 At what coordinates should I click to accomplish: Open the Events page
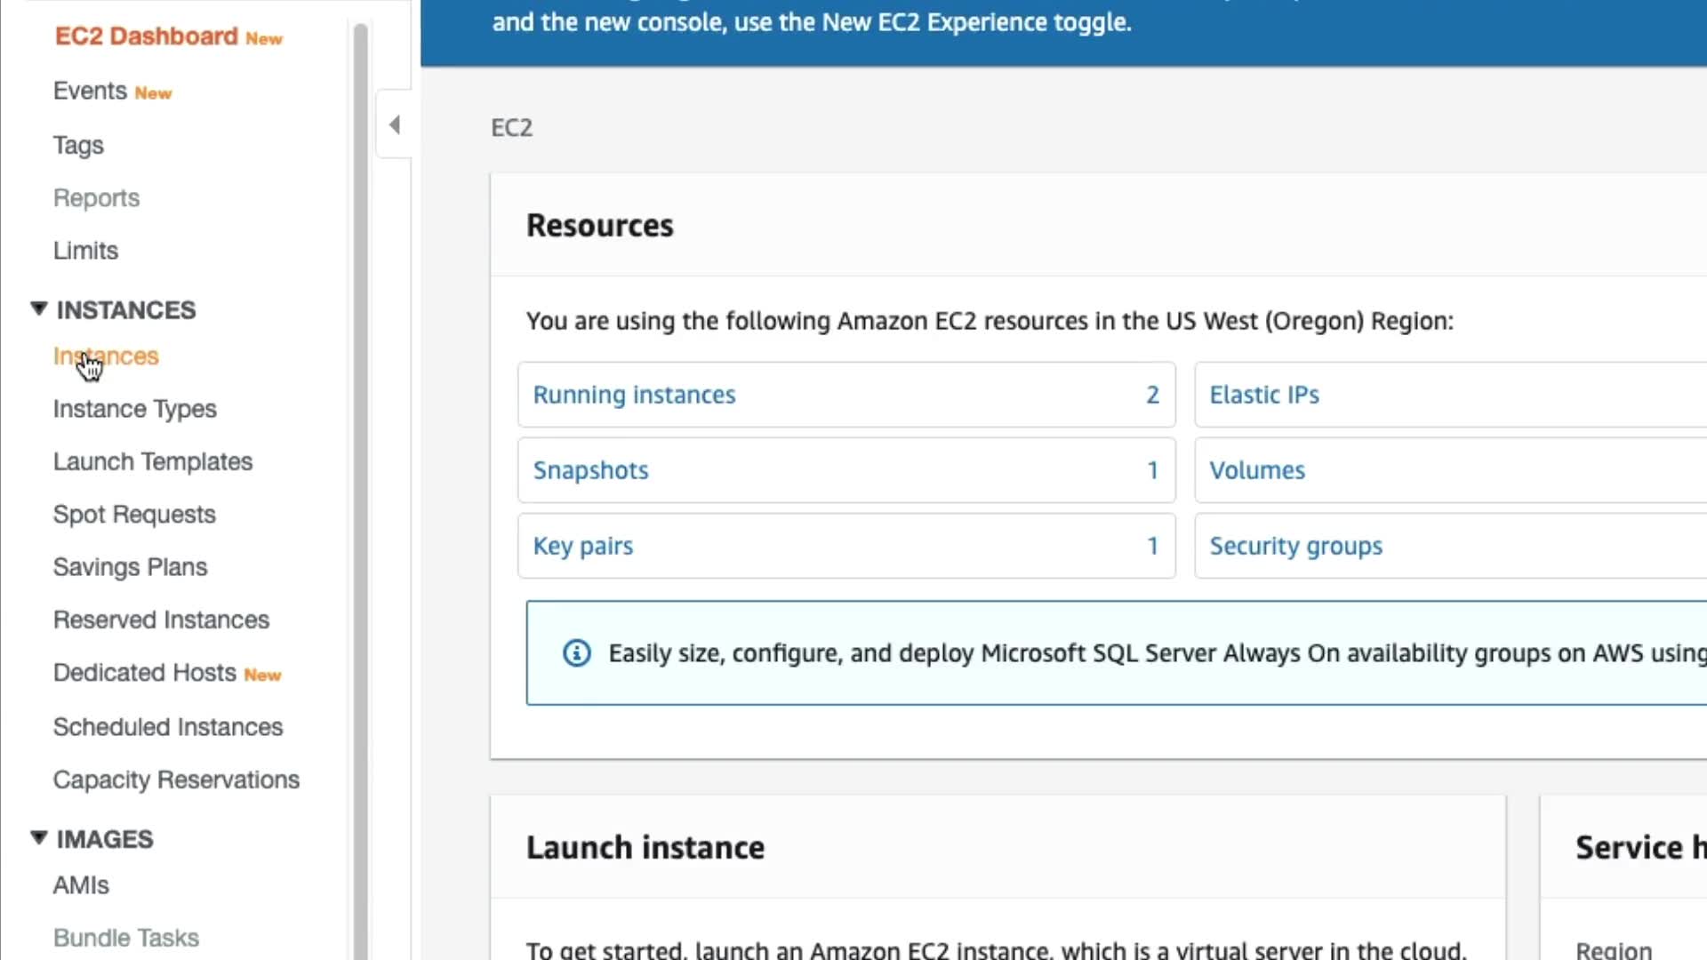[x=90, y=92]
